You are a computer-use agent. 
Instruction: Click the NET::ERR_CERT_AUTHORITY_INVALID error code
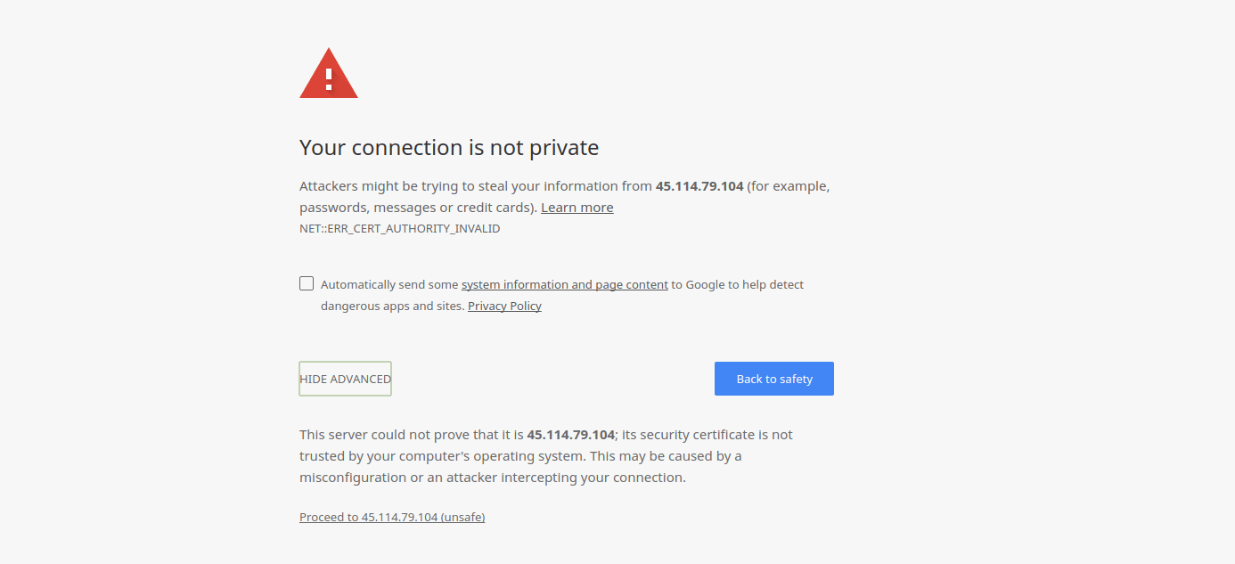[399, 229]
